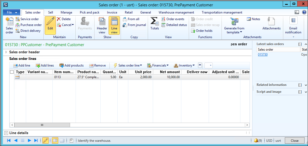
Task: Switch to Line view
Action: click(114, 25)
